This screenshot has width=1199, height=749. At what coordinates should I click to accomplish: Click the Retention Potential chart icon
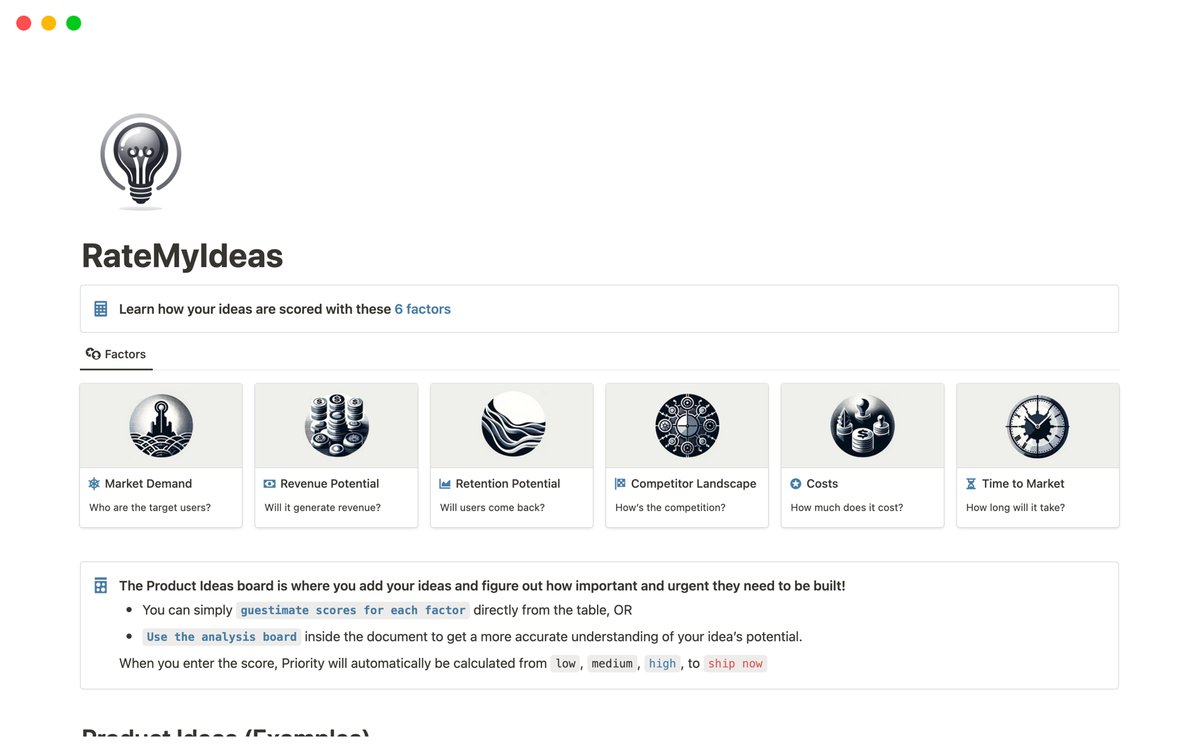(x=445, y=483)
